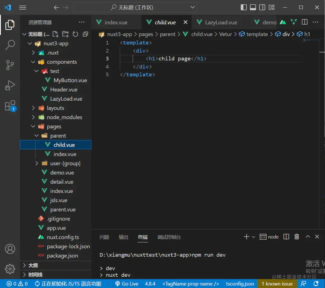Click template in breadcrumb path
This screenshot has height=288, width=325.
(257, 34)
